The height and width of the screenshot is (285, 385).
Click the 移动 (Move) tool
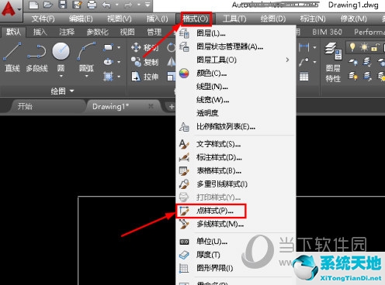[144, 47]
